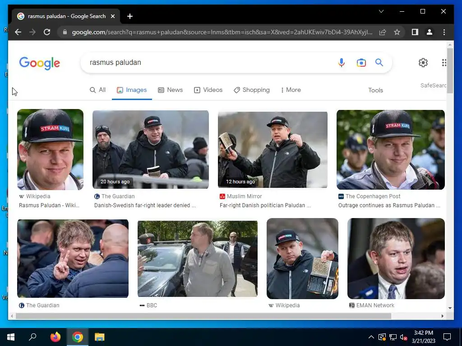
Task: Open Chrome three-dot menu
Action: tap(444, 32)
